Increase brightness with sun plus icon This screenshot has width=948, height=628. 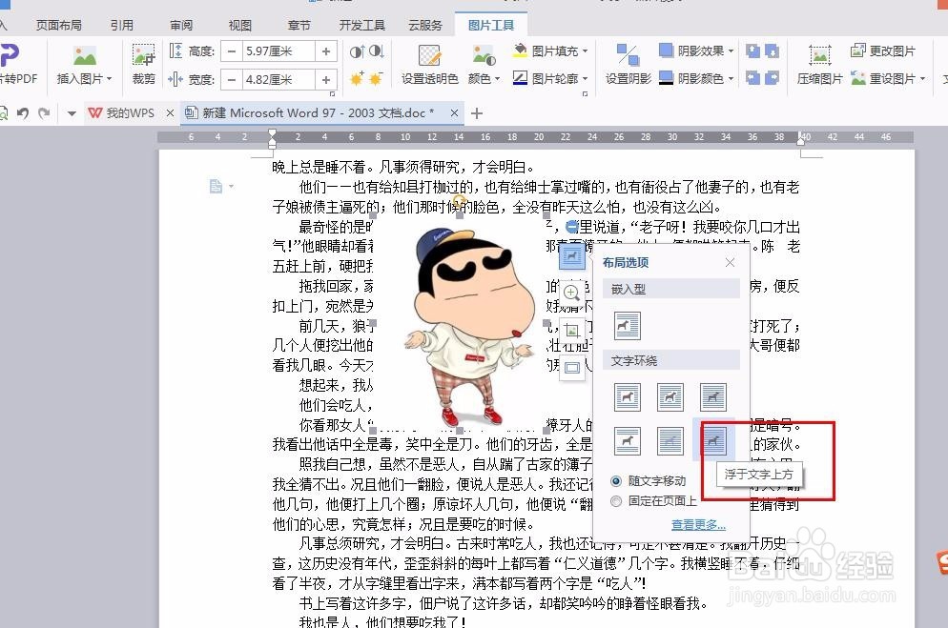(x=357, y=78)
